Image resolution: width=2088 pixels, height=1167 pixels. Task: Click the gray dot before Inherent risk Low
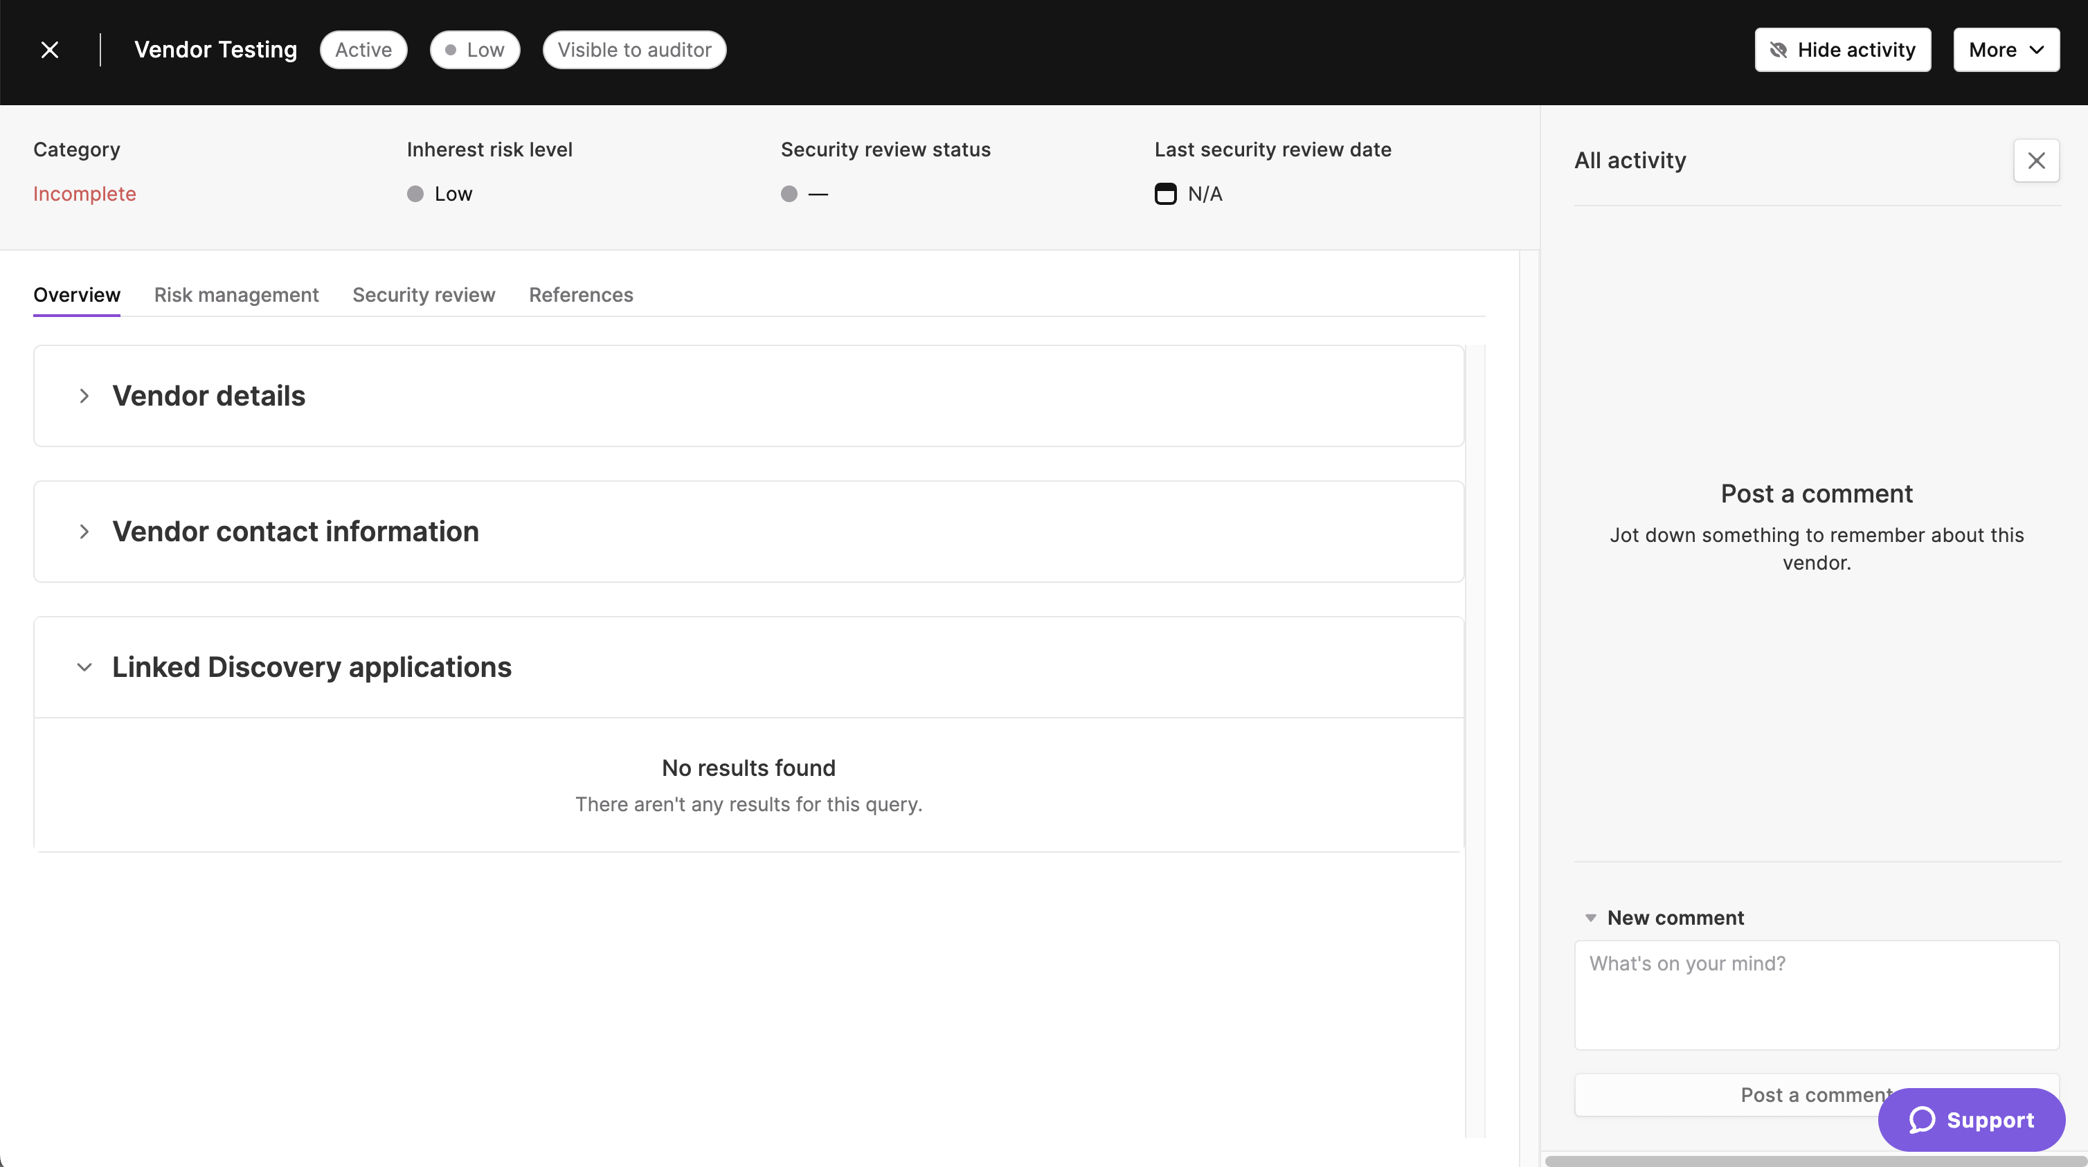click(x=415, y=194)
